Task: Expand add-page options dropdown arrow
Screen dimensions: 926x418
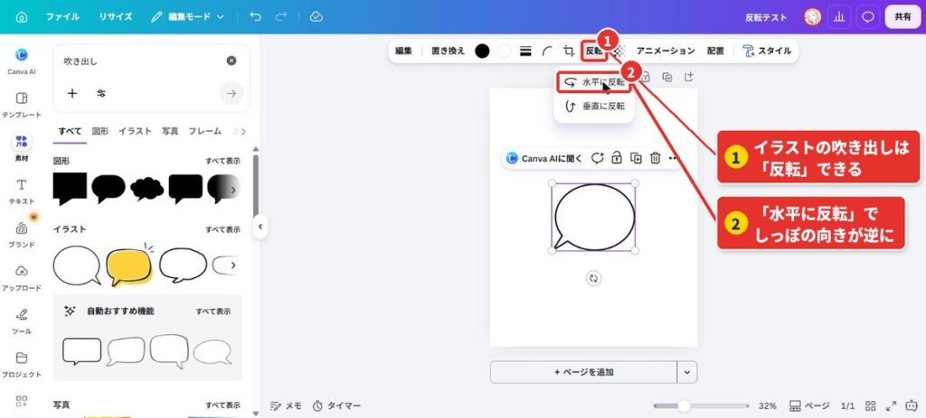Action: [x=687, y=372]
